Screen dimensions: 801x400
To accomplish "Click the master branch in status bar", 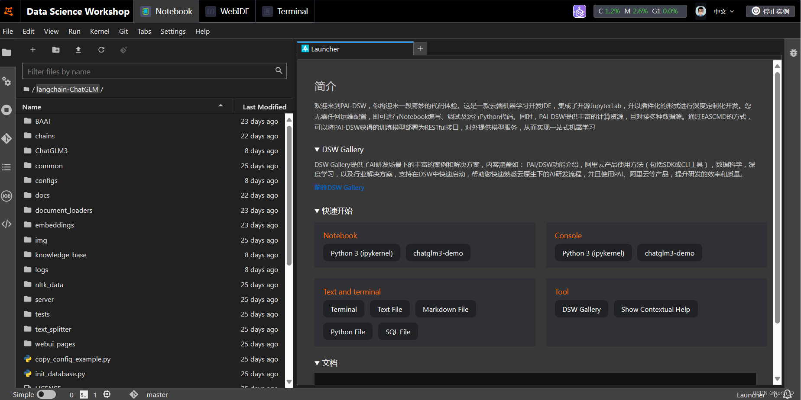I will 157,394.
